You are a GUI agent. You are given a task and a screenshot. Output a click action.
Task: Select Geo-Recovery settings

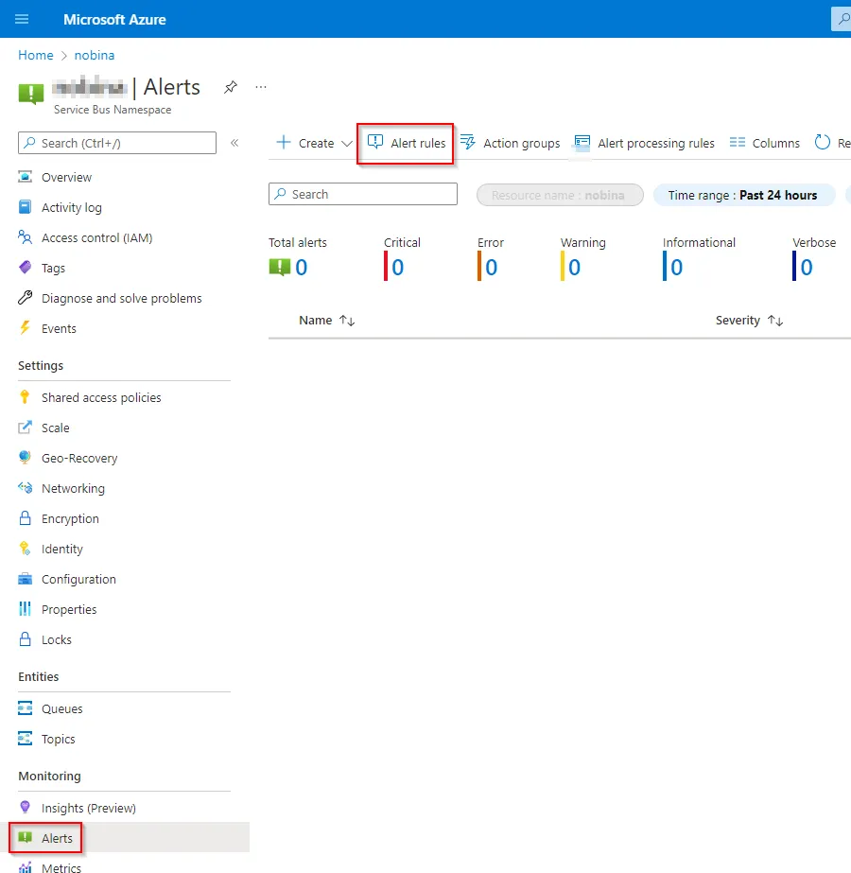coord(79,458)
